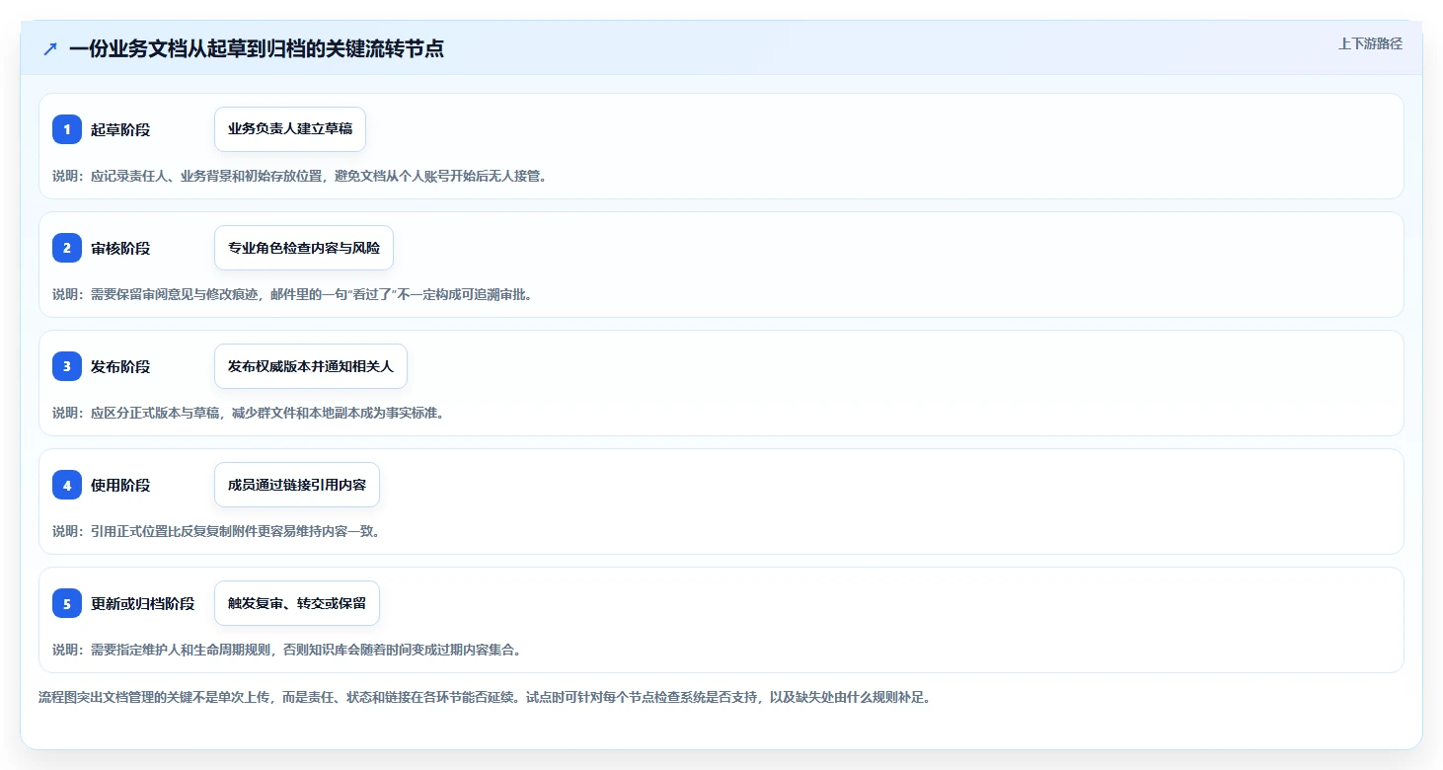
Task: Click the step 2 number badge
Action: coord(67,248)
